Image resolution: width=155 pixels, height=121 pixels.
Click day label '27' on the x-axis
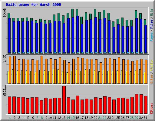pos(127,118)
